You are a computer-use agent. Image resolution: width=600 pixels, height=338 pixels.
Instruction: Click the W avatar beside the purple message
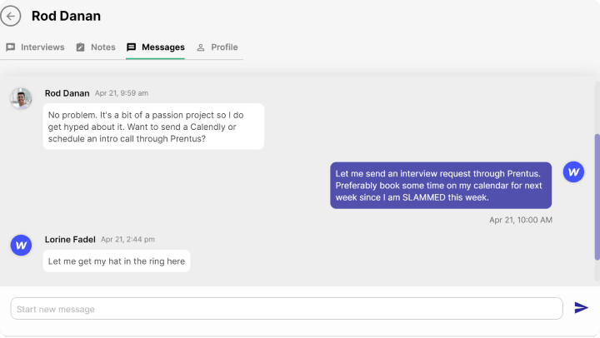(x=573, y=172)
